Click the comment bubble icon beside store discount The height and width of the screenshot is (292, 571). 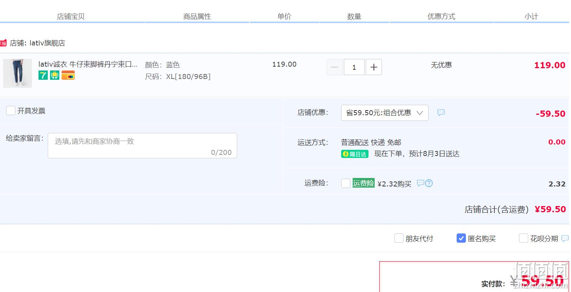[441, 112]
